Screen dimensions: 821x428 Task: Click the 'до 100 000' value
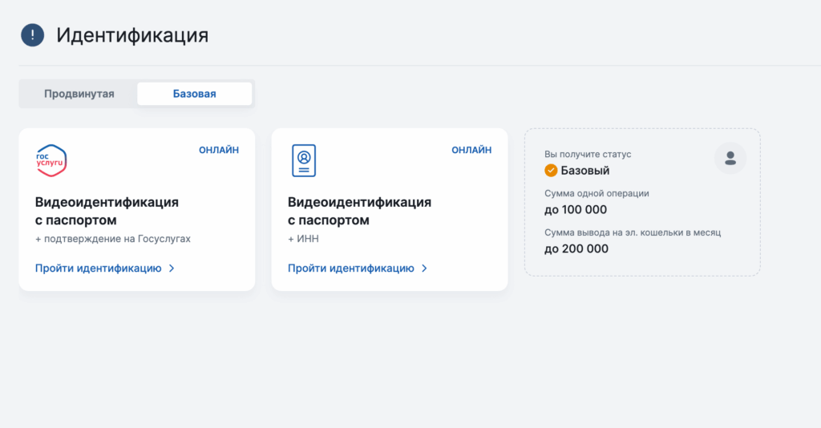(576, 210)
